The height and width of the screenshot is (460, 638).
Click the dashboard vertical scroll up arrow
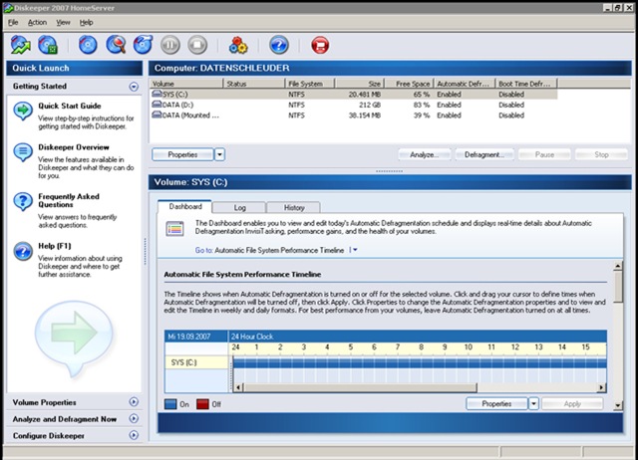618,266
